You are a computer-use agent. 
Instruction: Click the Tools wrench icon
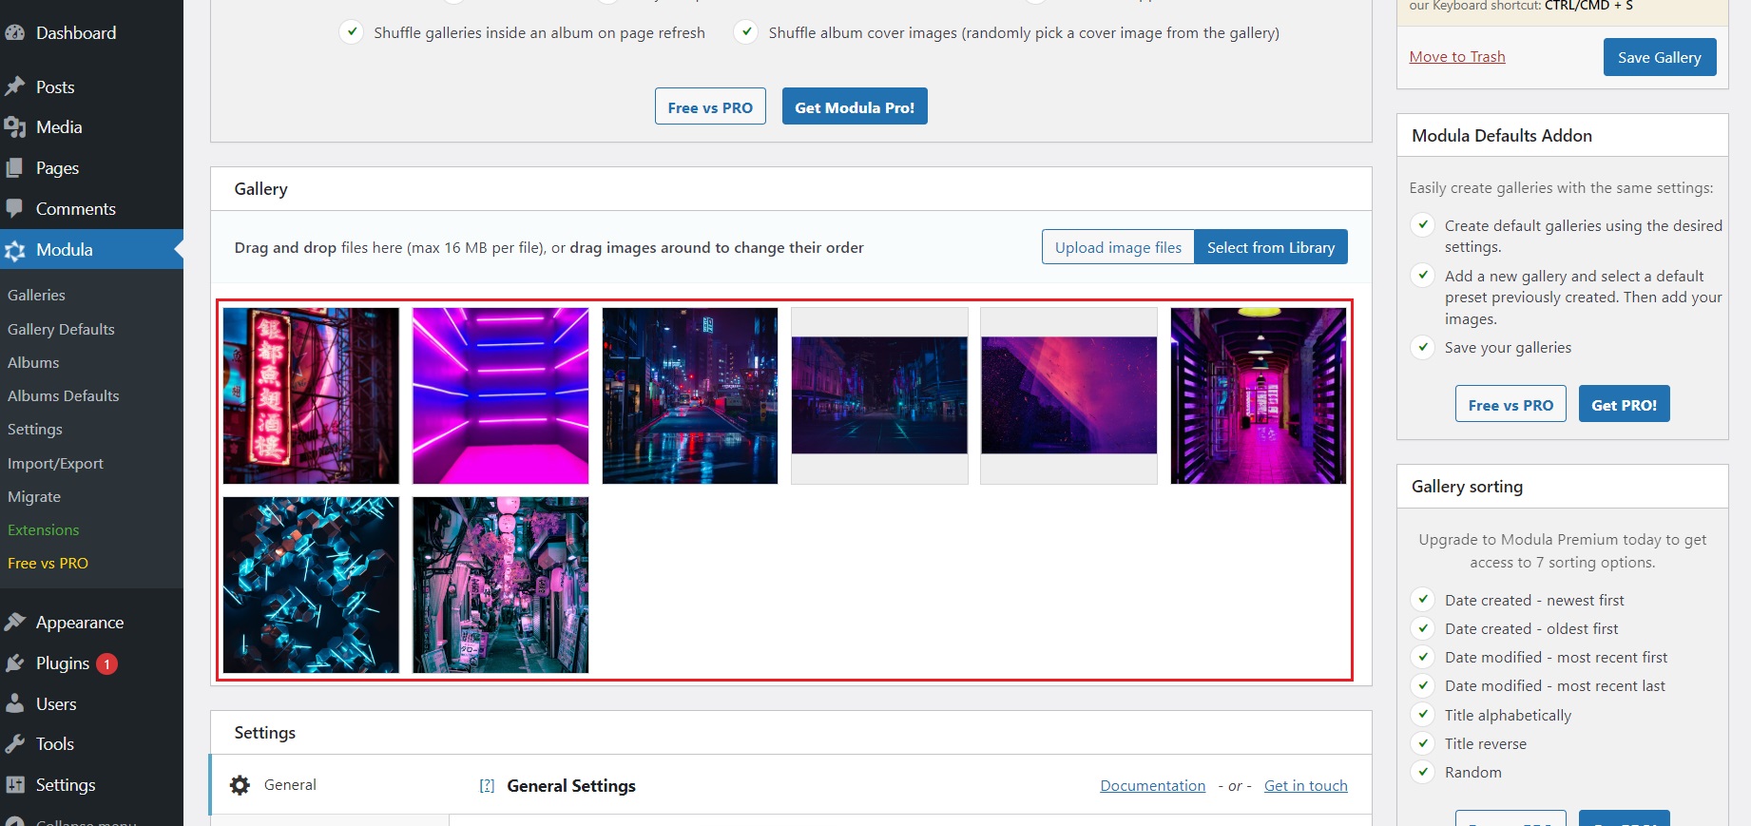coord(15,744)
